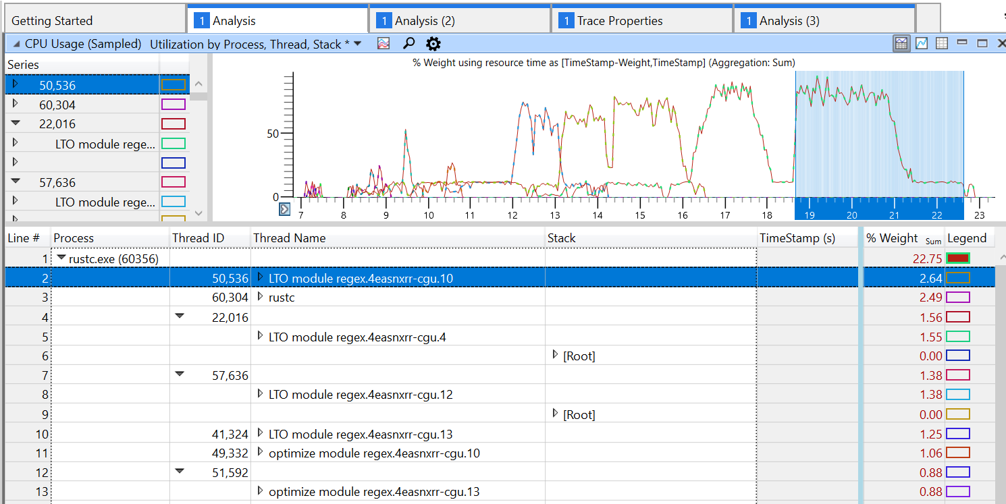The image size is (1006, 504).
Task: Expand optimize module regex.4easnxrr-cgu.13 row
Action: click(x=261, y=491)
